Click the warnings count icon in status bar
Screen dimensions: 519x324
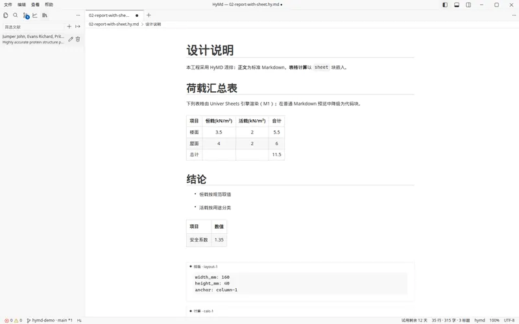click(x=18, y=320)
